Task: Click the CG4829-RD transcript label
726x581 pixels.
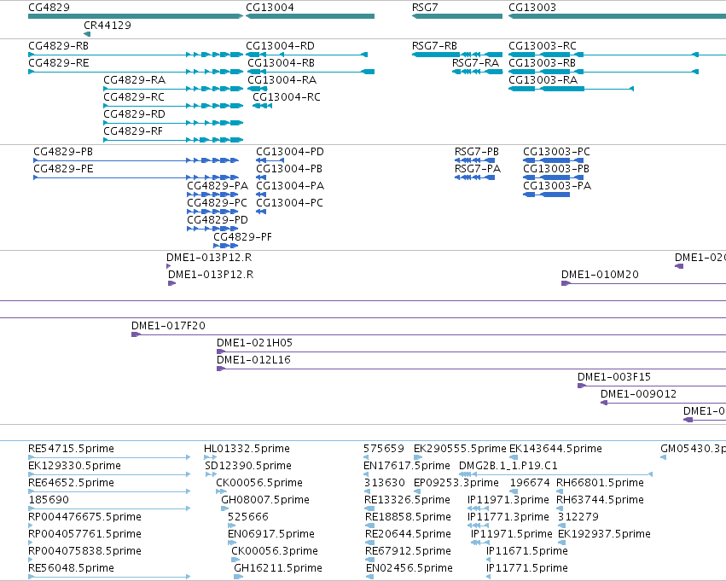Action: 134,114
